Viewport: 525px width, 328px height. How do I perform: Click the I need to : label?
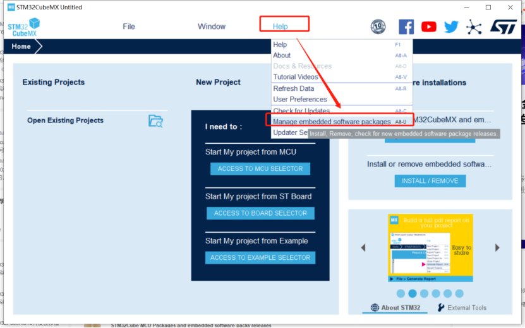pos(224,127)
